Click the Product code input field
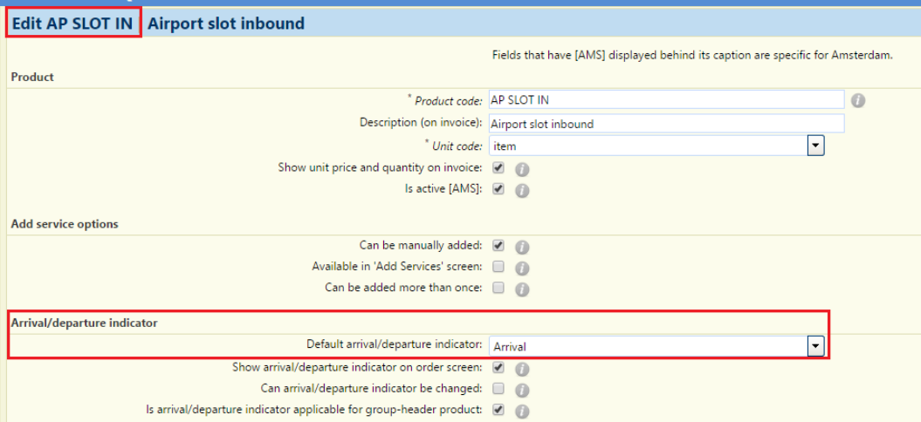Viewport: 921px width, 422px height. pos(666,99)
